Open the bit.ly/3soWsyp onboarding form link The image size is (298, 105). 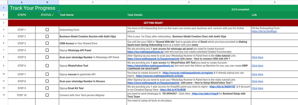coord(264,31)
